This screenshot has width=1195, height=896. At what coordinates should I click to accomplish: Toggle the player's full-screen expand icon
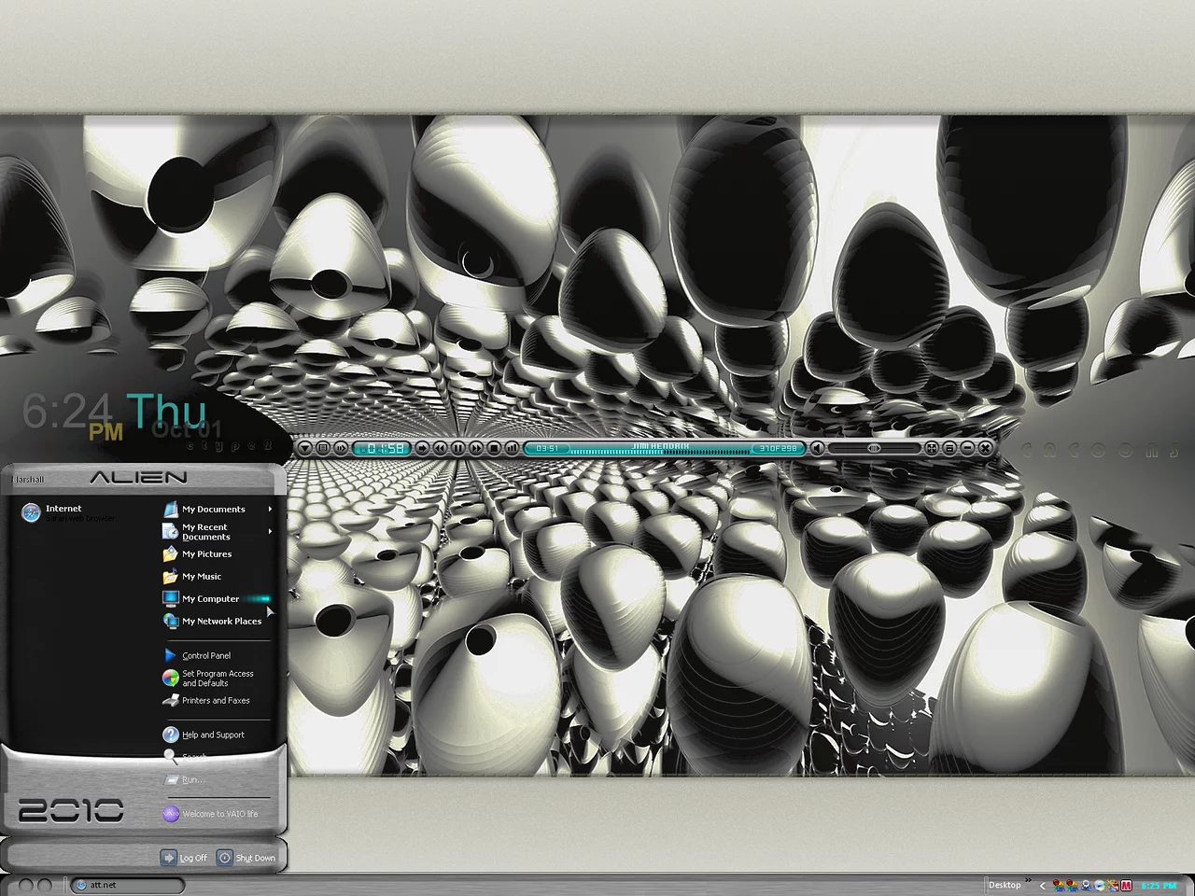click(x=931, y=448)
